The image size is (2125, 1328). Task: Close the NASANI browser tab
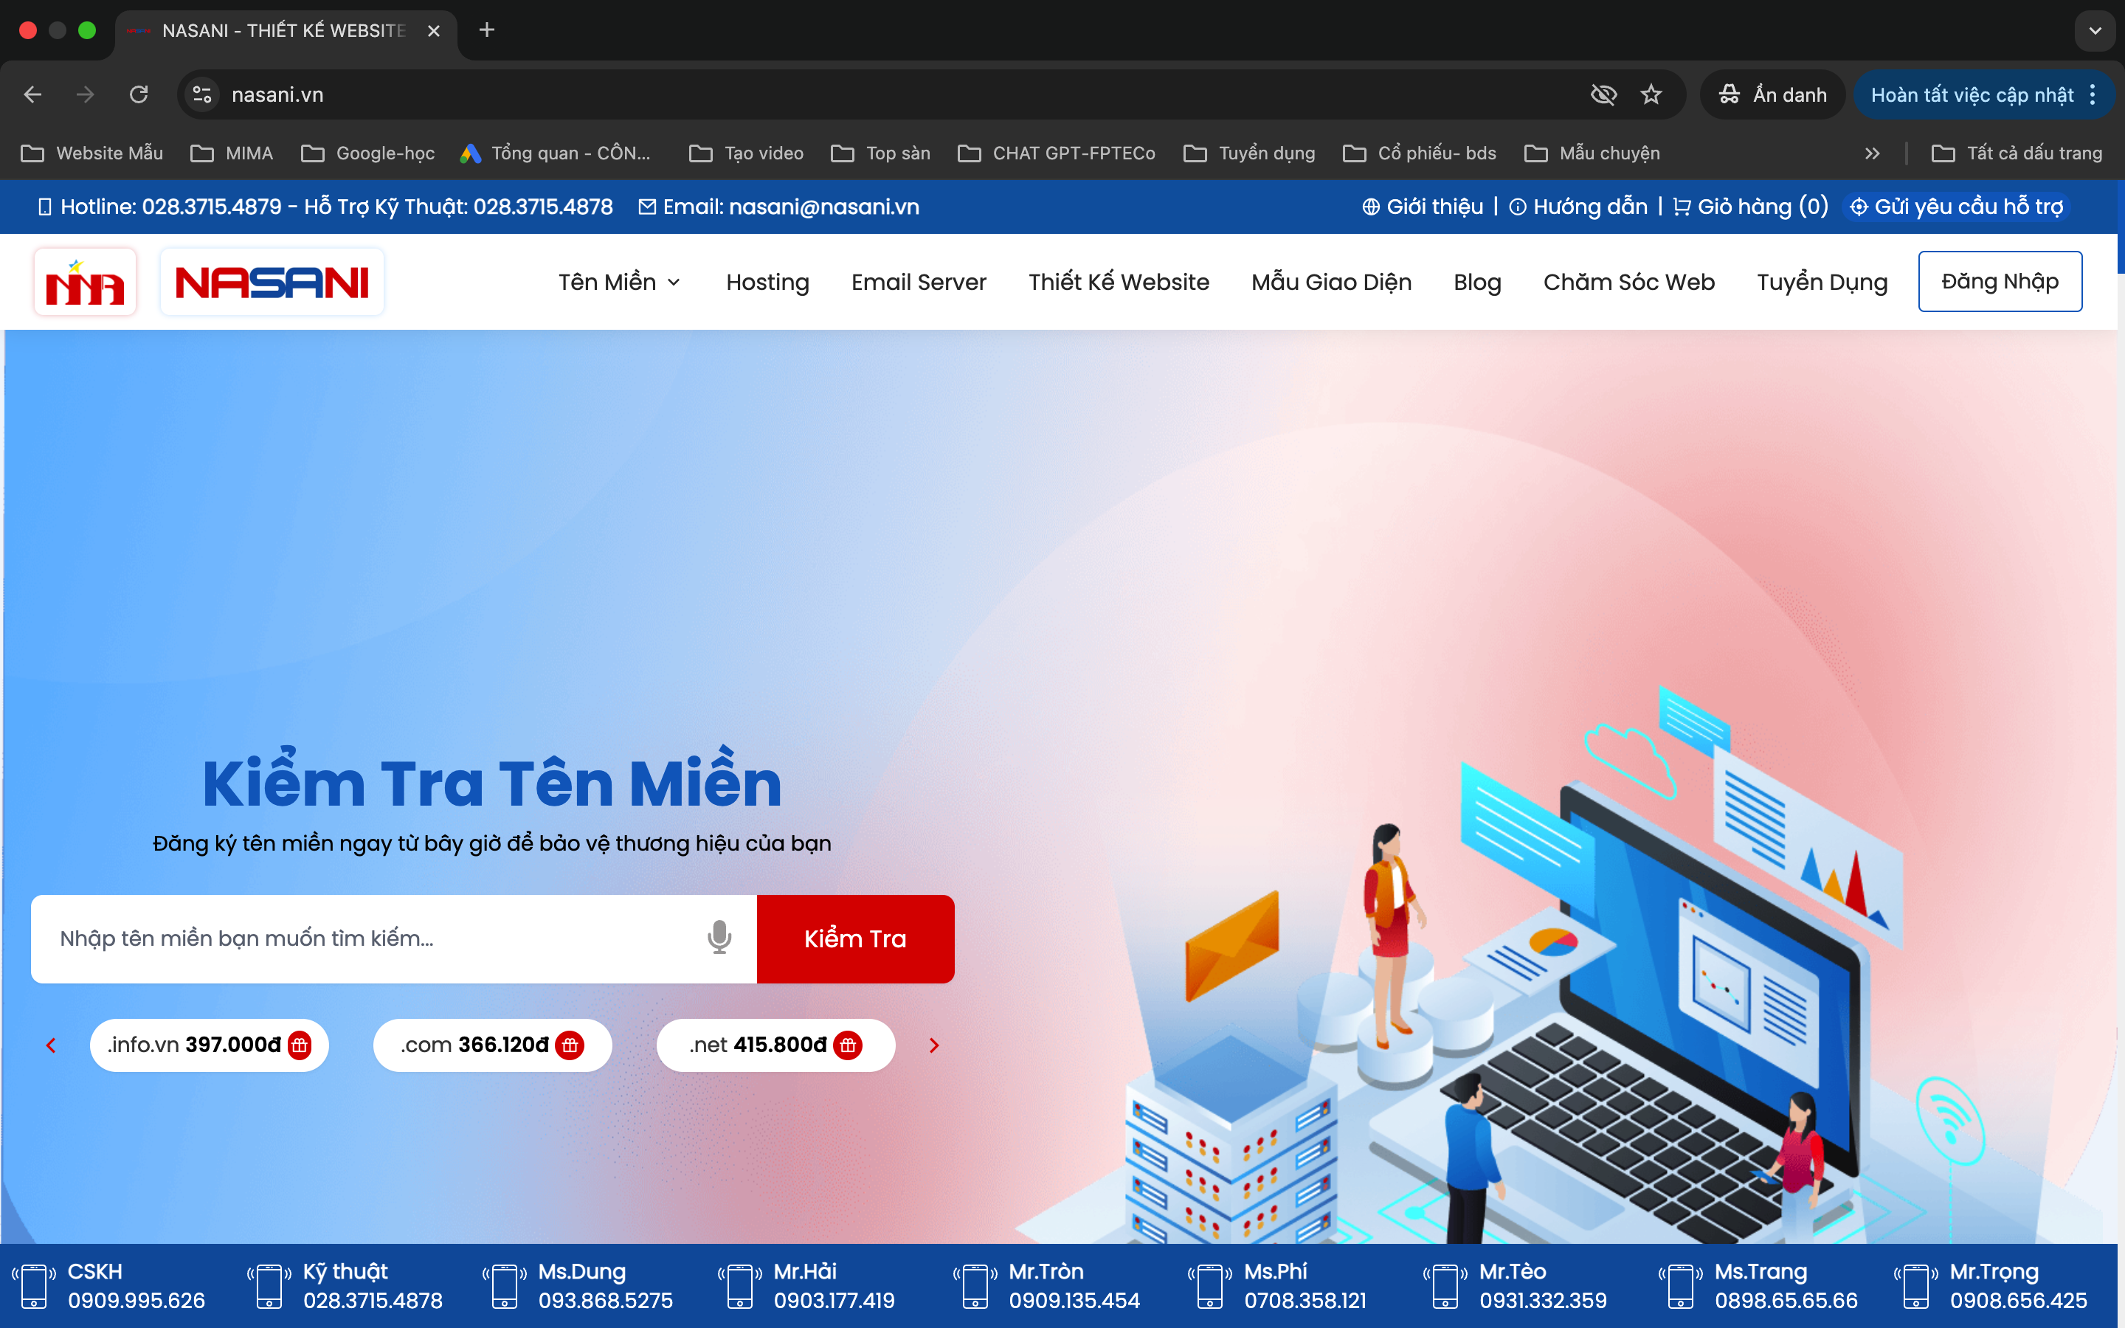[x=434, y=31]
